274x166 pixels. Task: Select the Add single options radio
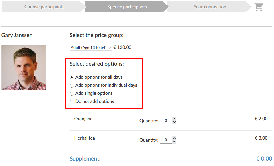pyautogui.click(x=72, y=94)
